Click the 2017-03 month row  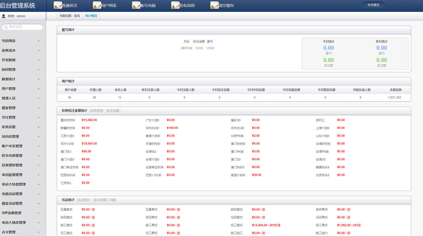click(x=198, y=48)
